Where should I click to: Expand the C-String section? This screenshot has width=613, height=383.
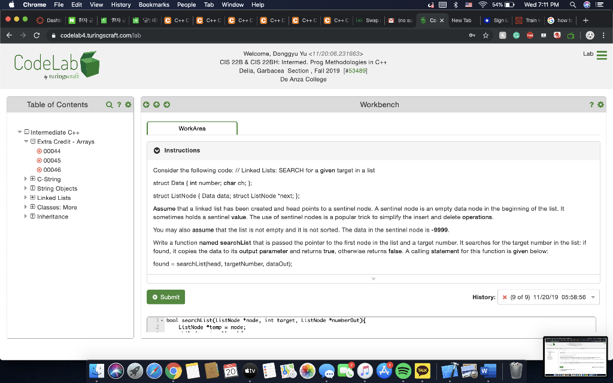(32, 179)
